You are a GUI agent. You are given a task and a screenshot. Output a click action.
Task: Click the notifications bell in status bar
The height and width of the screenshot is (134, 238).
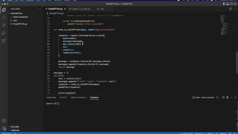pos(235,133)
